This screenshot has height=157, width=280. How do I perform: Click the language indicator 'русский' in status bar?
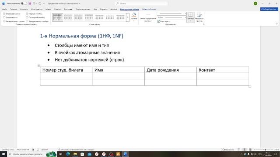(x=45, y=150)
